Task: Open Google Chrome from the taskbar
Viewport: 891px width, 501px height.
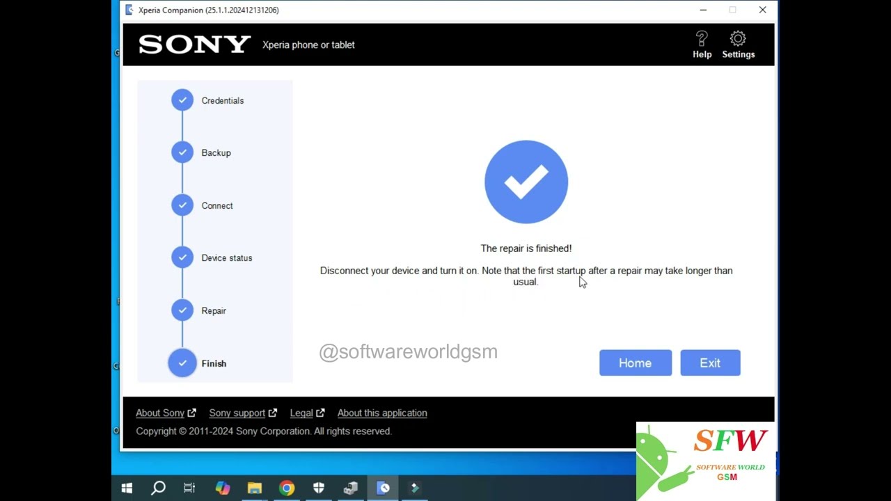Action: (287, 488)
